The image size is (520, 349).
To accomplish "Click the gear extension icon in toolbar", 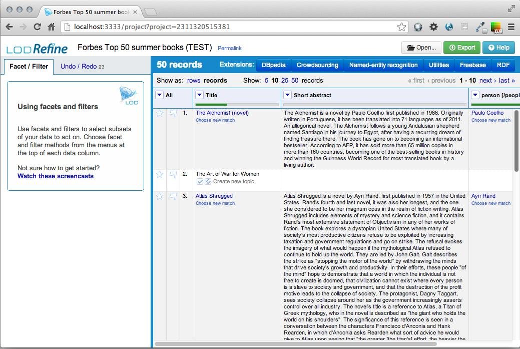I will (433, 27).
